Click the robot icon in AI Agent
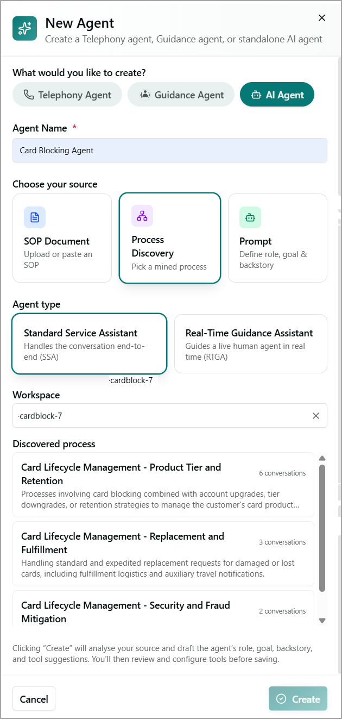The image size is (342, 719). [x=256, y=95]
